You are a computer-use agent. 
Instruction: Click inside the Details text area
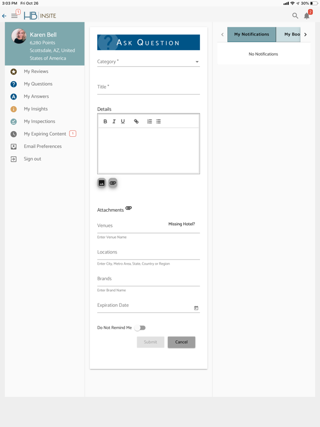148,150
